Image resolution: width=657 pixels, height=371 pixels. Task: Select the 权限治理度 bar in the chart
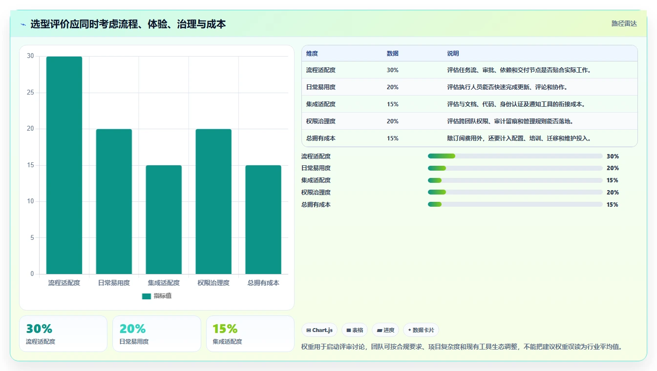pos(213,201)
